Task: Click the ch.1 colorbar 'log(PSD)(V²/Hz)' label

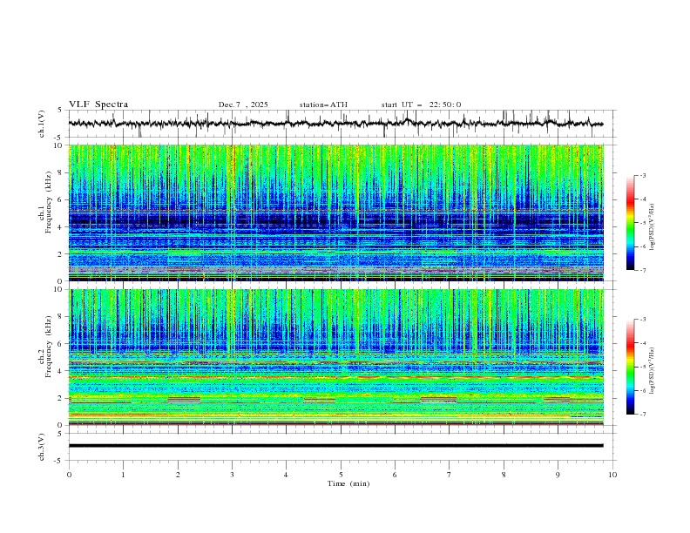Action: click(x=653, y=227)
